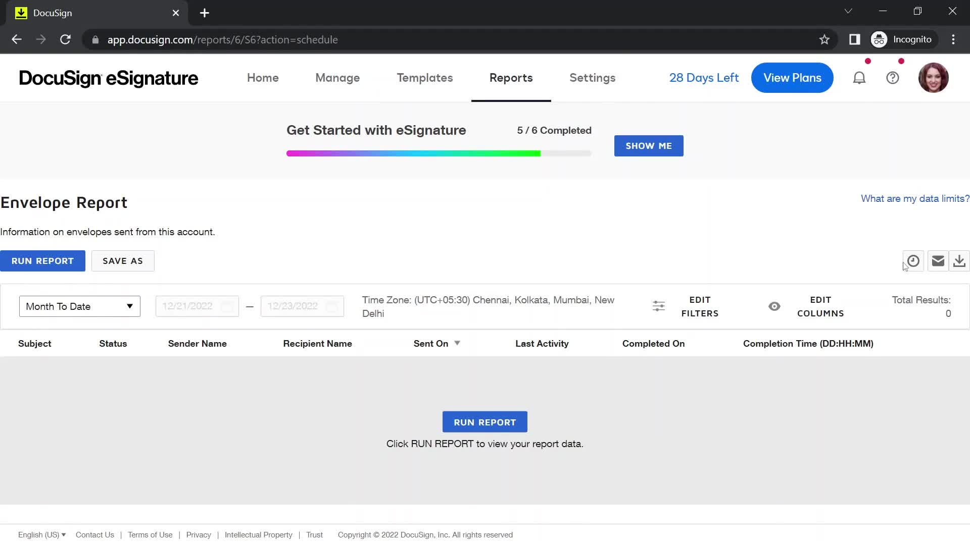
Task: Click the center RUN REPORT button
Action: [x=485, y=422]
